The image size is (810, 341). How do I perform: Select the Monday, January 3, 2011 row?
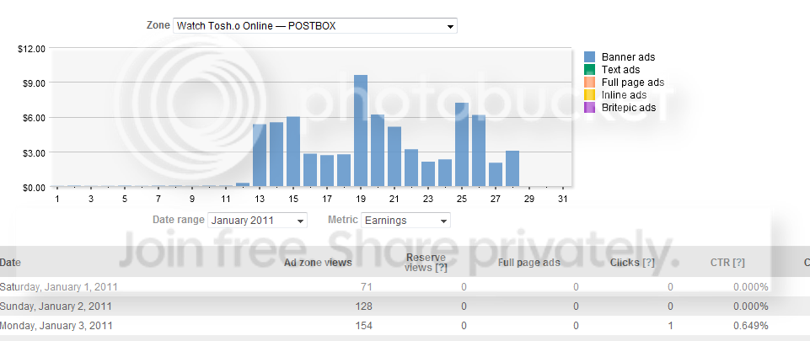click(405, 326)
